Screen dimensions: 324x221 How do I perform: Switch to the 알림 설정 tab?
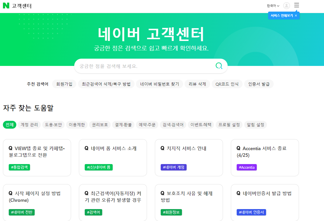click(256, 125)
